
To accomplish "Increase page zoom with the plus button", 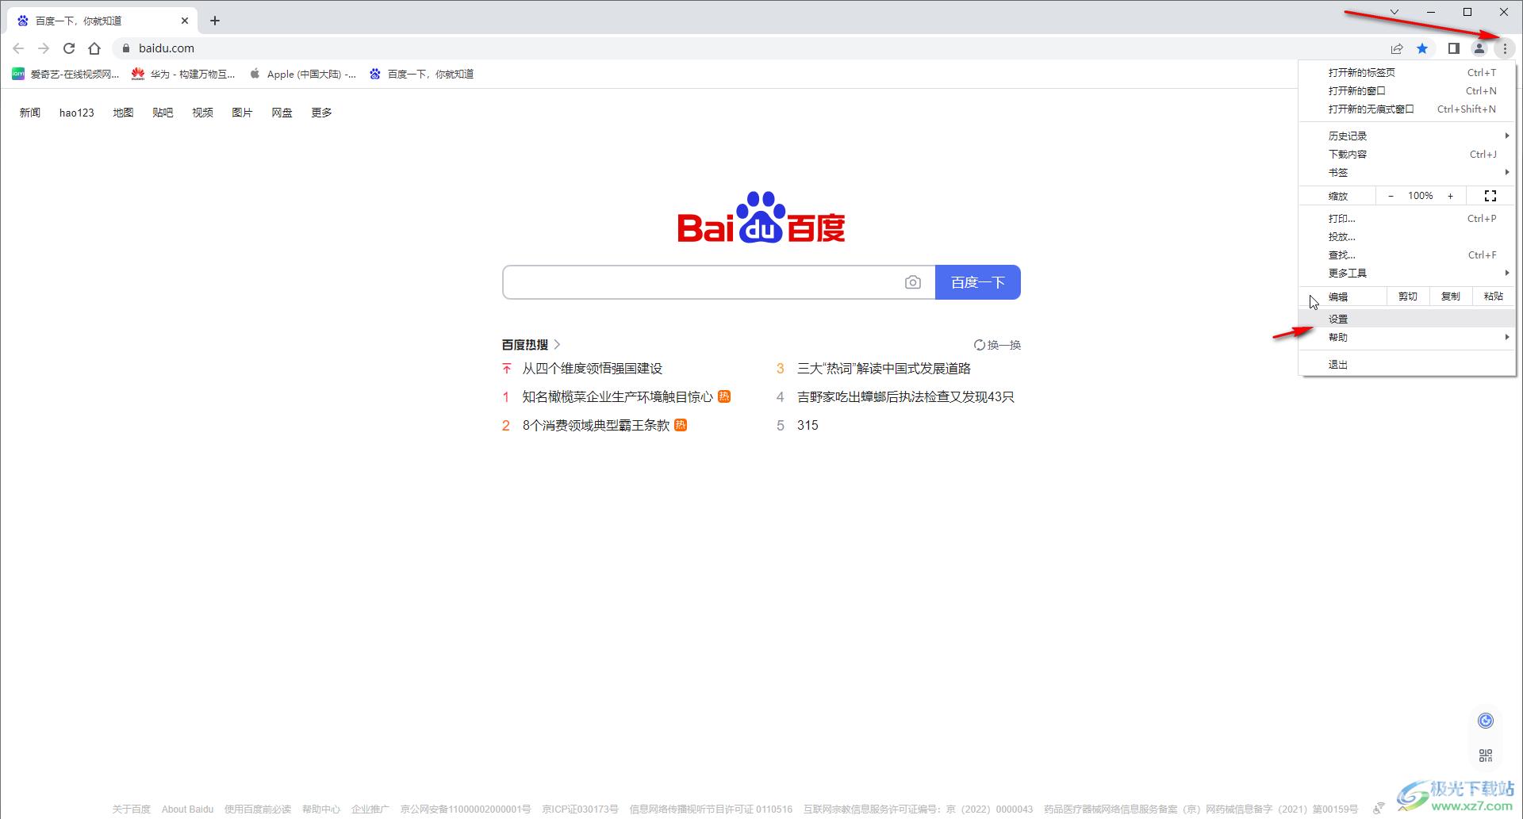I will tap(1451, 196).
